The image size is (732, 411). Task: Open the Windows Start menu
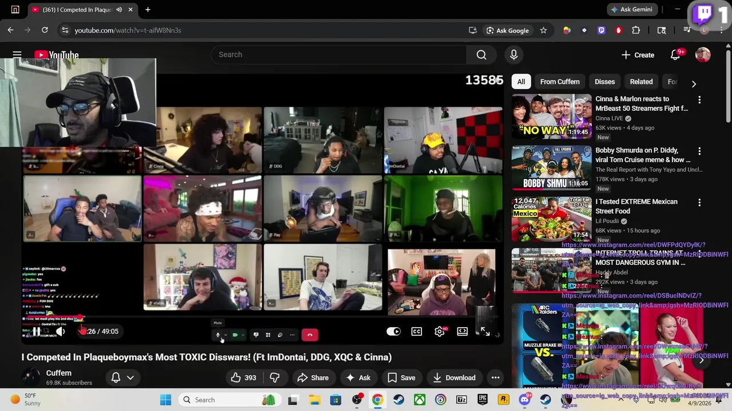[165, 400]
